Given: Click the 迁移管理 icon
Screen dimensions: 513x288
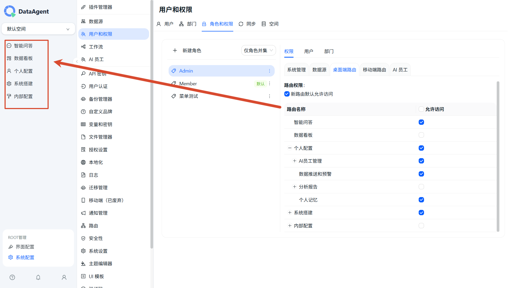Looking at the screenshot, I should coord(83,188).
